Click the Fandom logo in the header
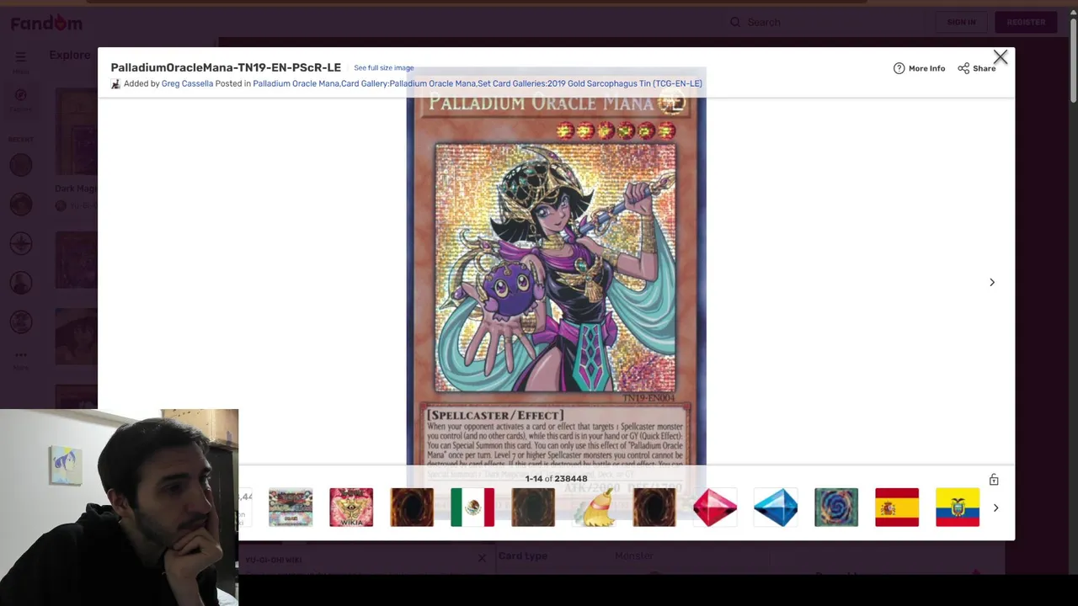The height and width of the screenshot is (606, 1078). pyautogui.click(x=46, y=23)
